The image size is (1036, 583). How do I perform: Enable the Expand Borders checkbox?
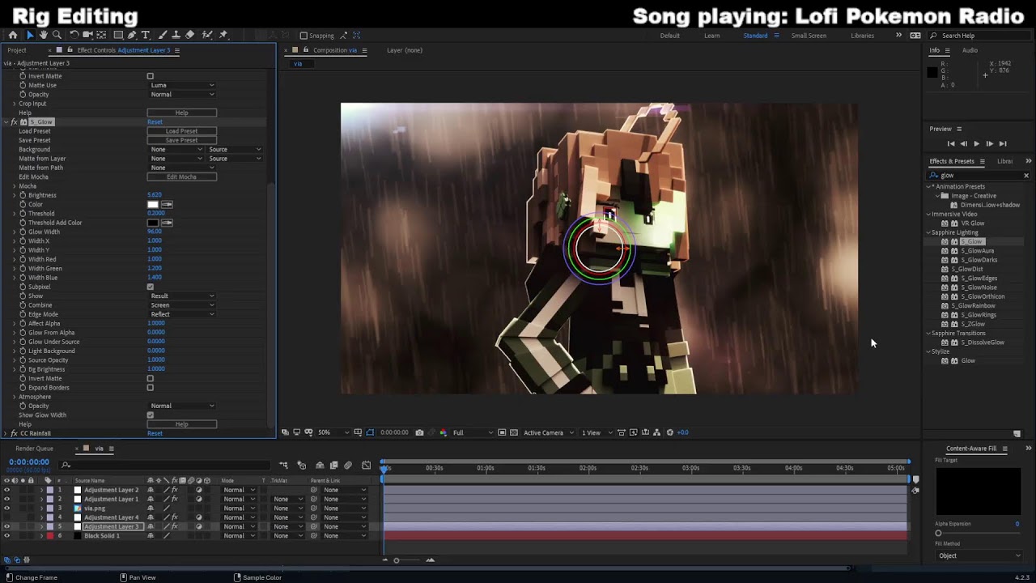click(150, 388)
